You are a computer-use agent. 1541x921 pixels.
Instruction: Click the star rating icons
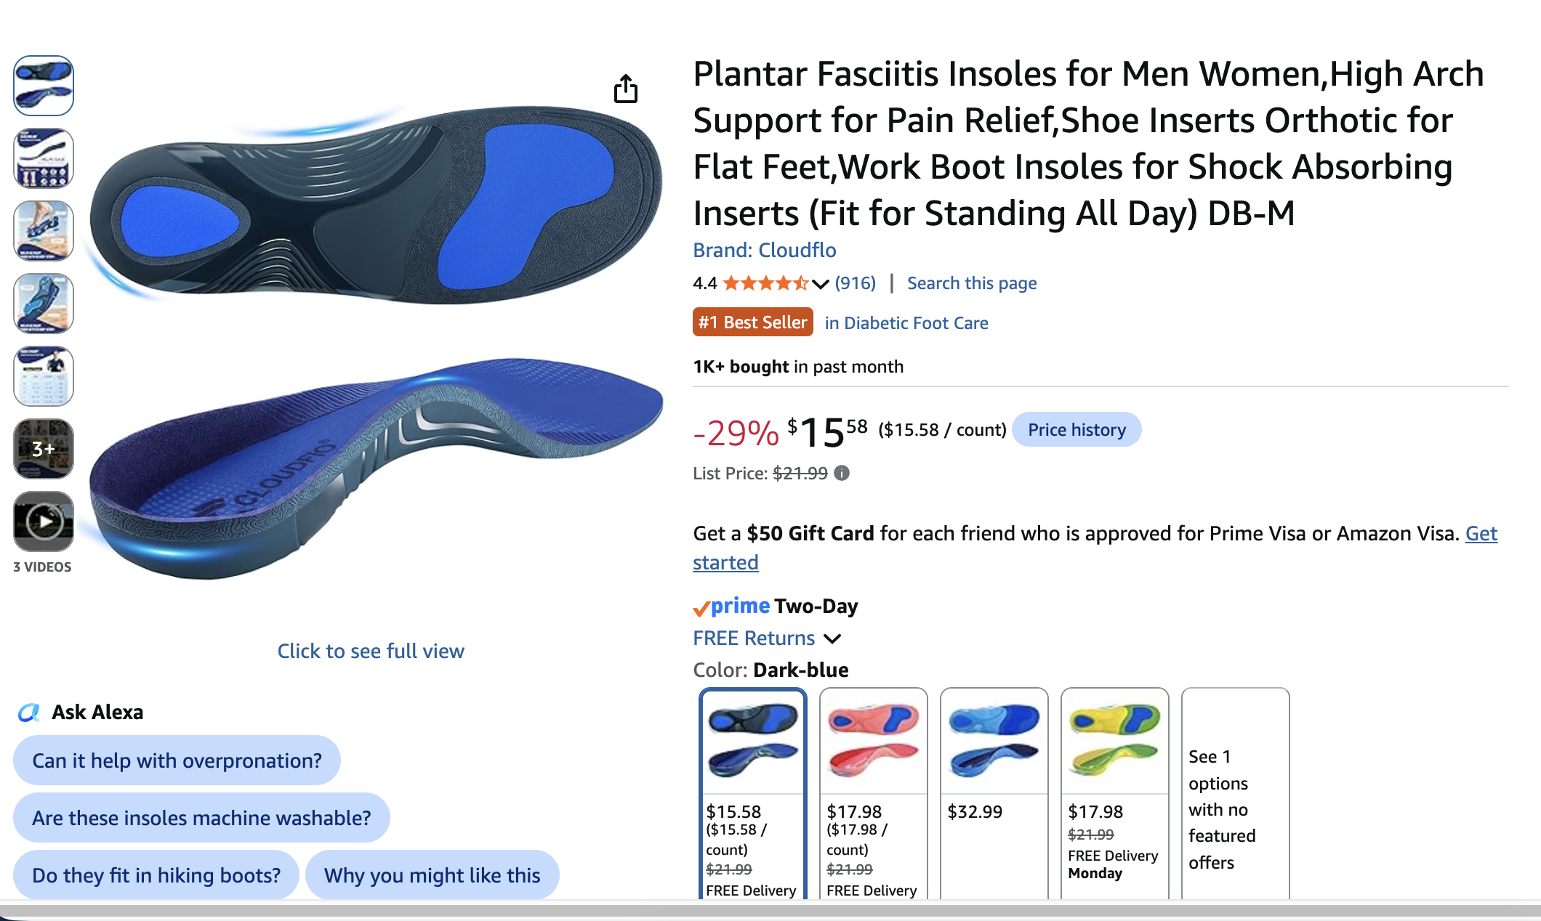coord(766,283)
